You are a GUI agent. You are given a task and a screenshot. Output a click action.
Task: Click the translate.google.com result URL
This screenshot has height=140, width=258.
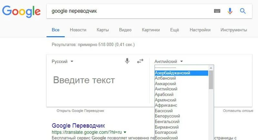click(x=87, y=132)
